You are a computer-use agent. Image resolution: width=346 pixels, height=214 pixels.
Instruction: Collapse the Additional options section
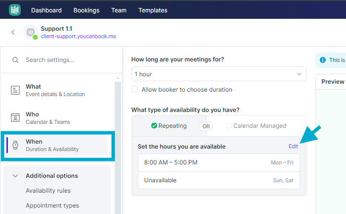point(15,176)
